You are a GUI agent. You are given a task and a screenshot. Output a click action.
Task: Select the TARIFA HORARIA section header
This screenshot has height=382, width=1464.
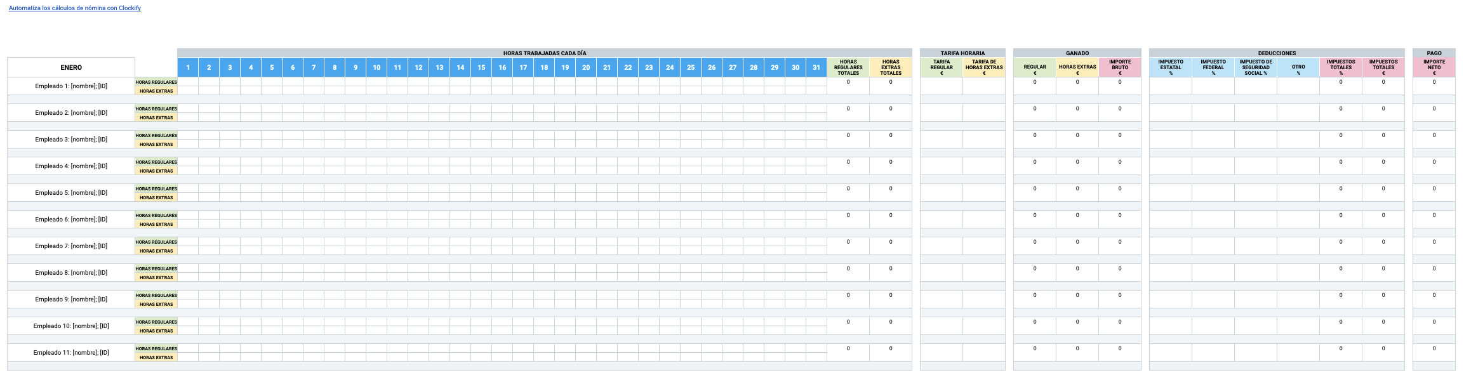click(962, 53)
